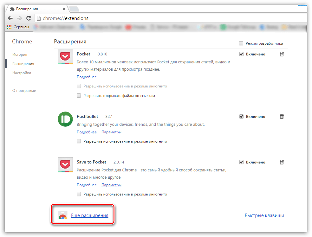Image resolution: width=312 pixels, height=237 pixels.
Task: Open О программе in the sidebar
Action: (x=24, y=91)
